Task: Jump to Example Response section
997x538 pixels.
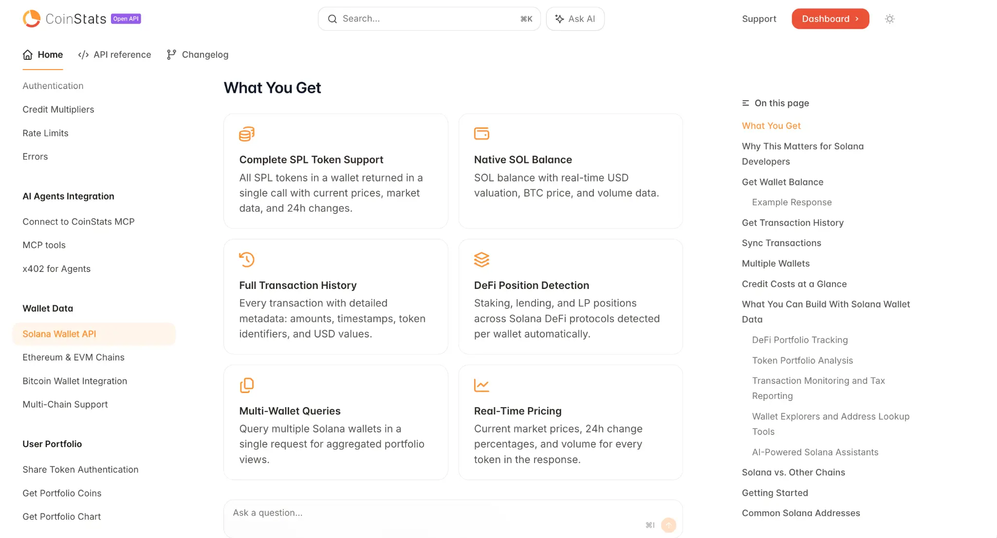Action: [792, 202]
